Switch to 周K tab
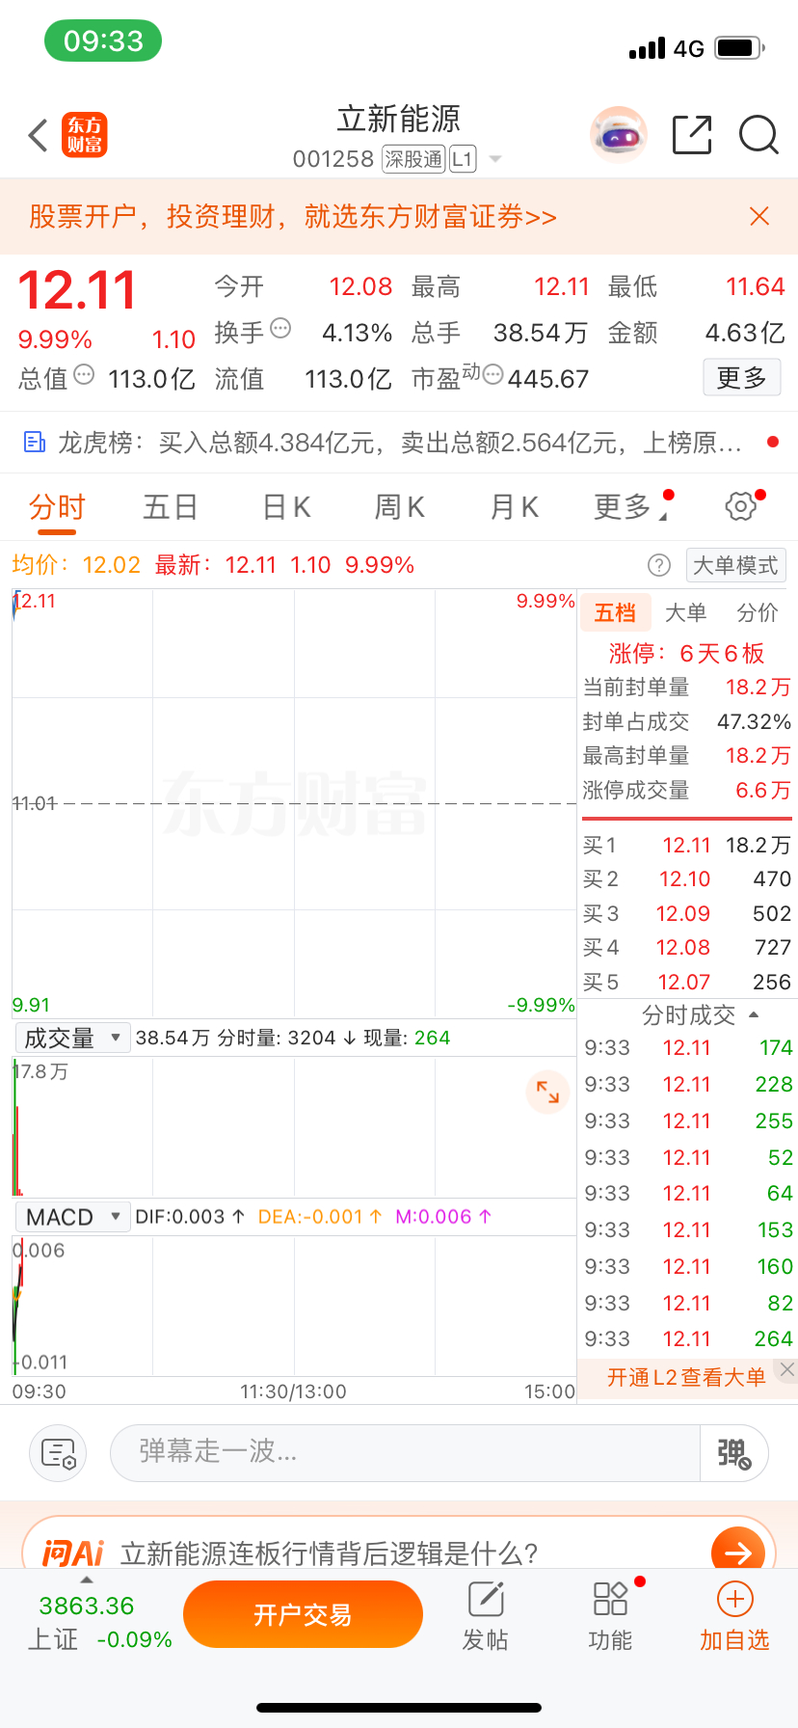 coord(400,506)
